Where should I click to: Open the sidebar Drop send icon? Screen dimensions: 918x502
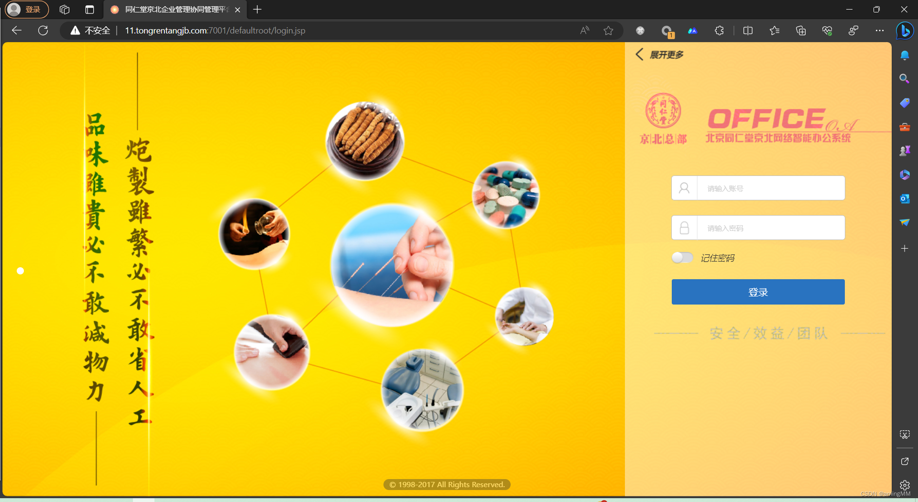905,222
